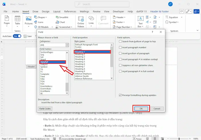Toggle the AutoSave switch
This screenshot has width=201, height=140.
[x=17, y=36]
